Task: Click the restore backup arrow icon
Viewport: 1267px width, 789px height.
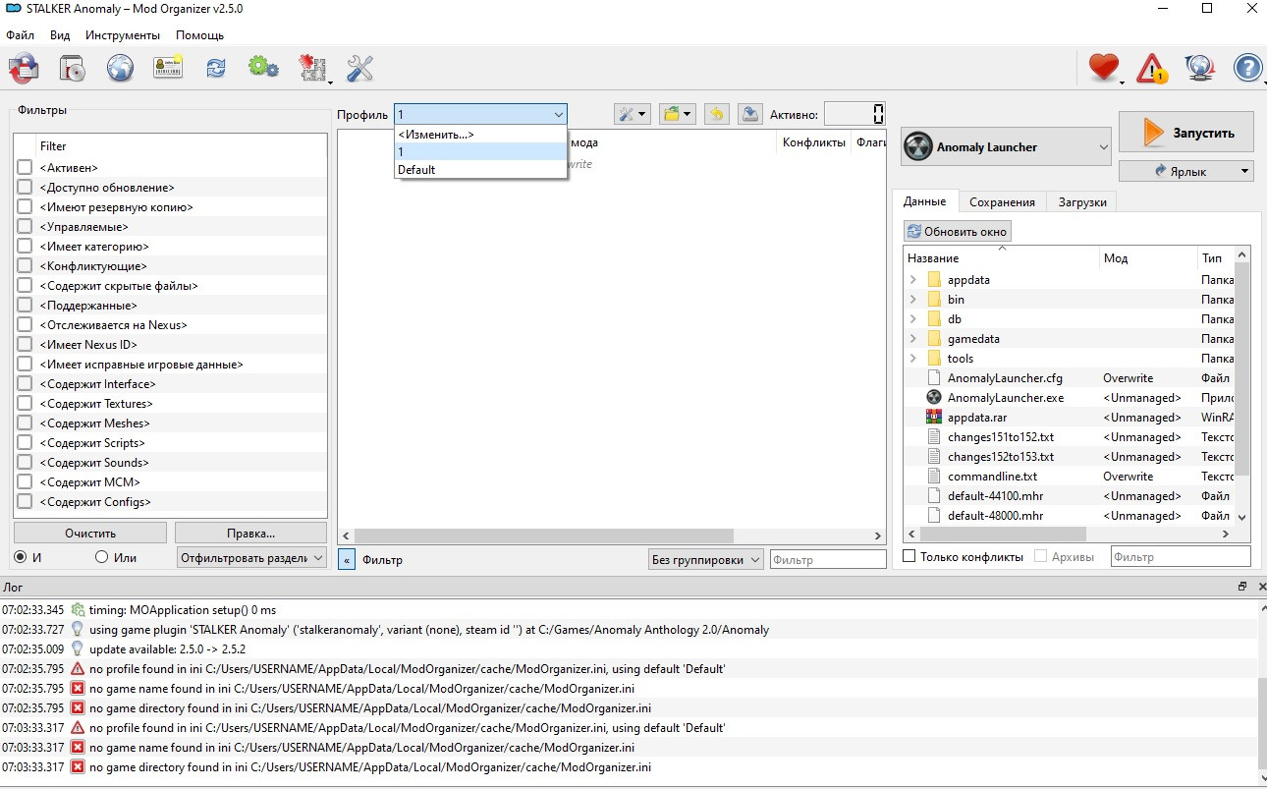Action: (x=717, y=114)
